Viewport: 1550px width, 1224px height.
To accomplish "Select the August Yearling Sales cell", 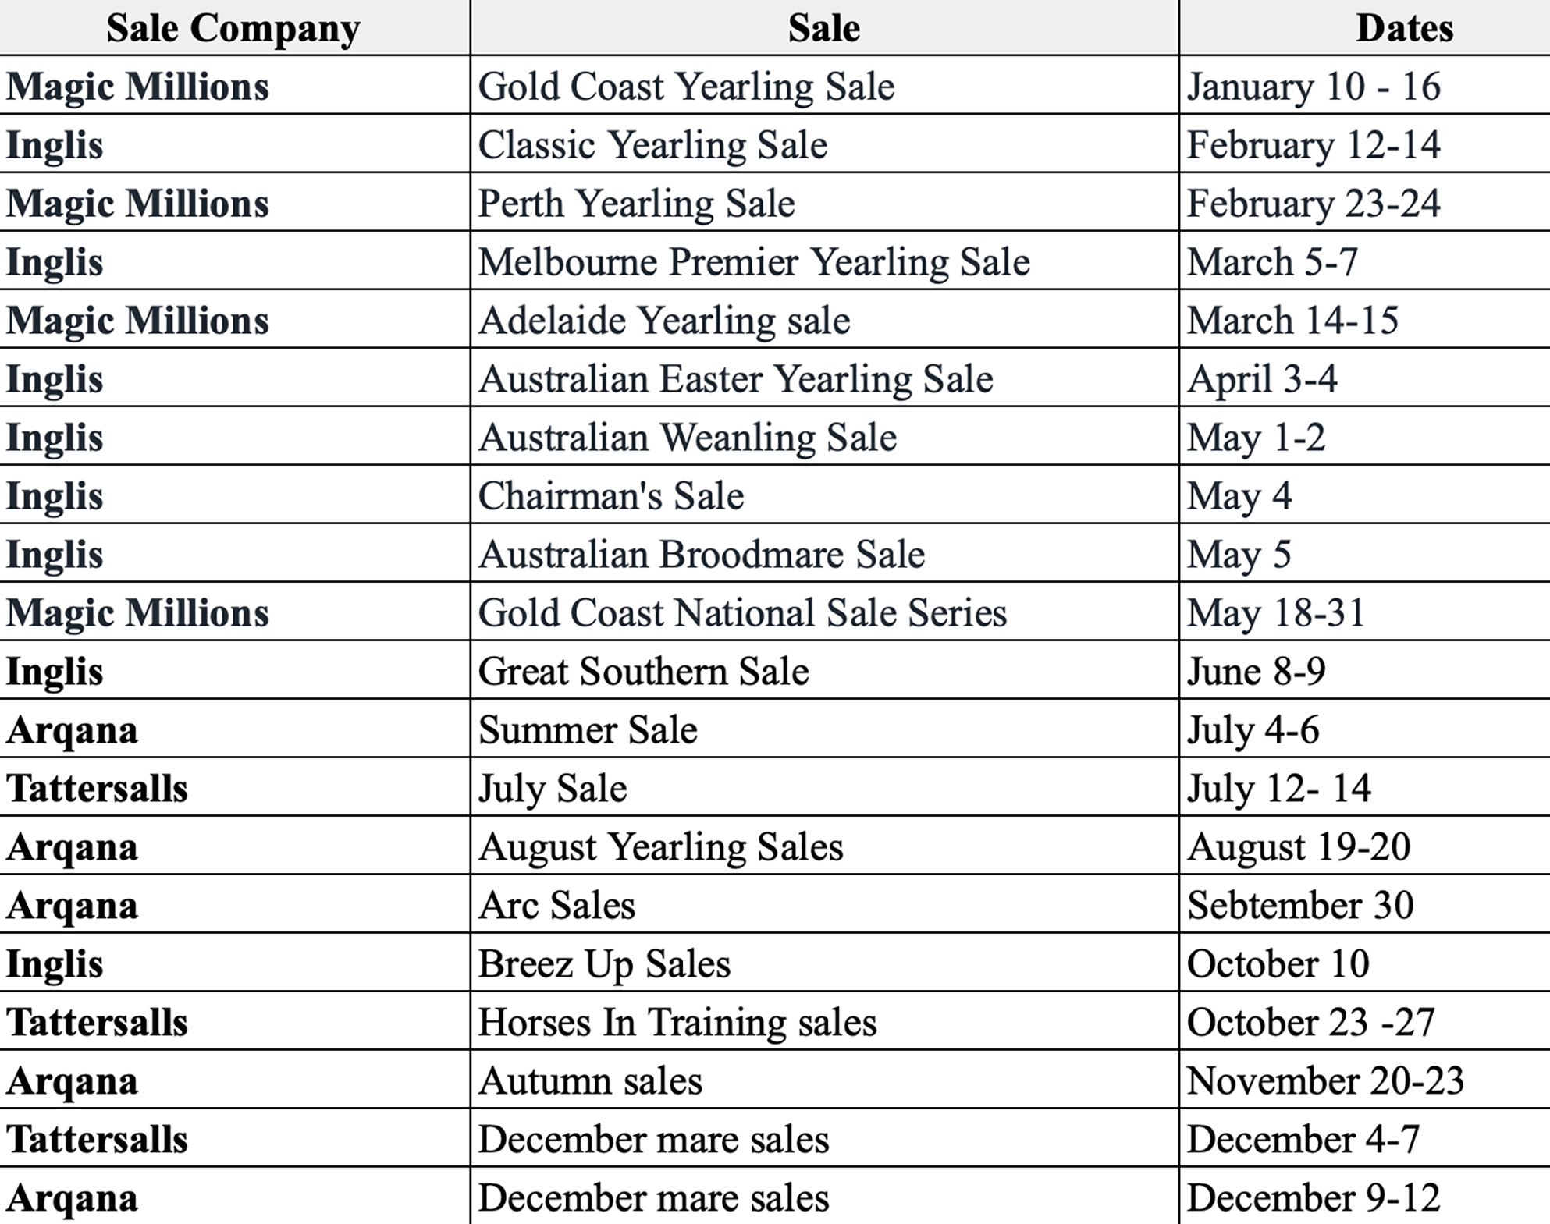I will click(824, 846).
